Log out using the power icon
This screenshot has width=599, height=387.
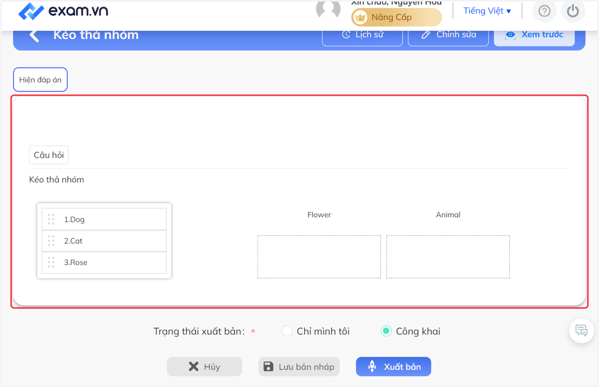[573, 11]
